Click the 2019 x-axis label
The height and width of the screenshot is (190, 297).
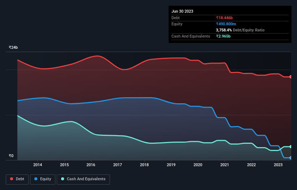[x=171, y=165]
